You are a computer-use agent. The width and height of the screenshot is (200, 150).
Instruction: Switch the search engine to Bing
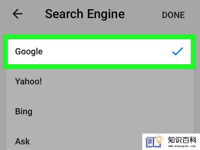pos(100,111)
